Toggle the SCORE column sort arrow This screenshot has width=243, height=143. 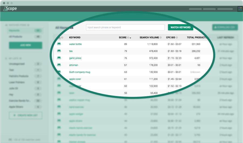[130, 38]
